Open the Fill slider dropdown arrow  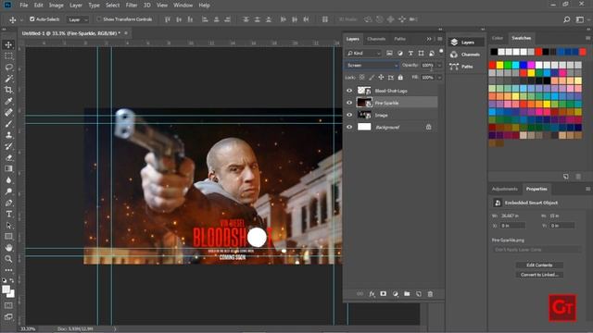coord(439,78)
